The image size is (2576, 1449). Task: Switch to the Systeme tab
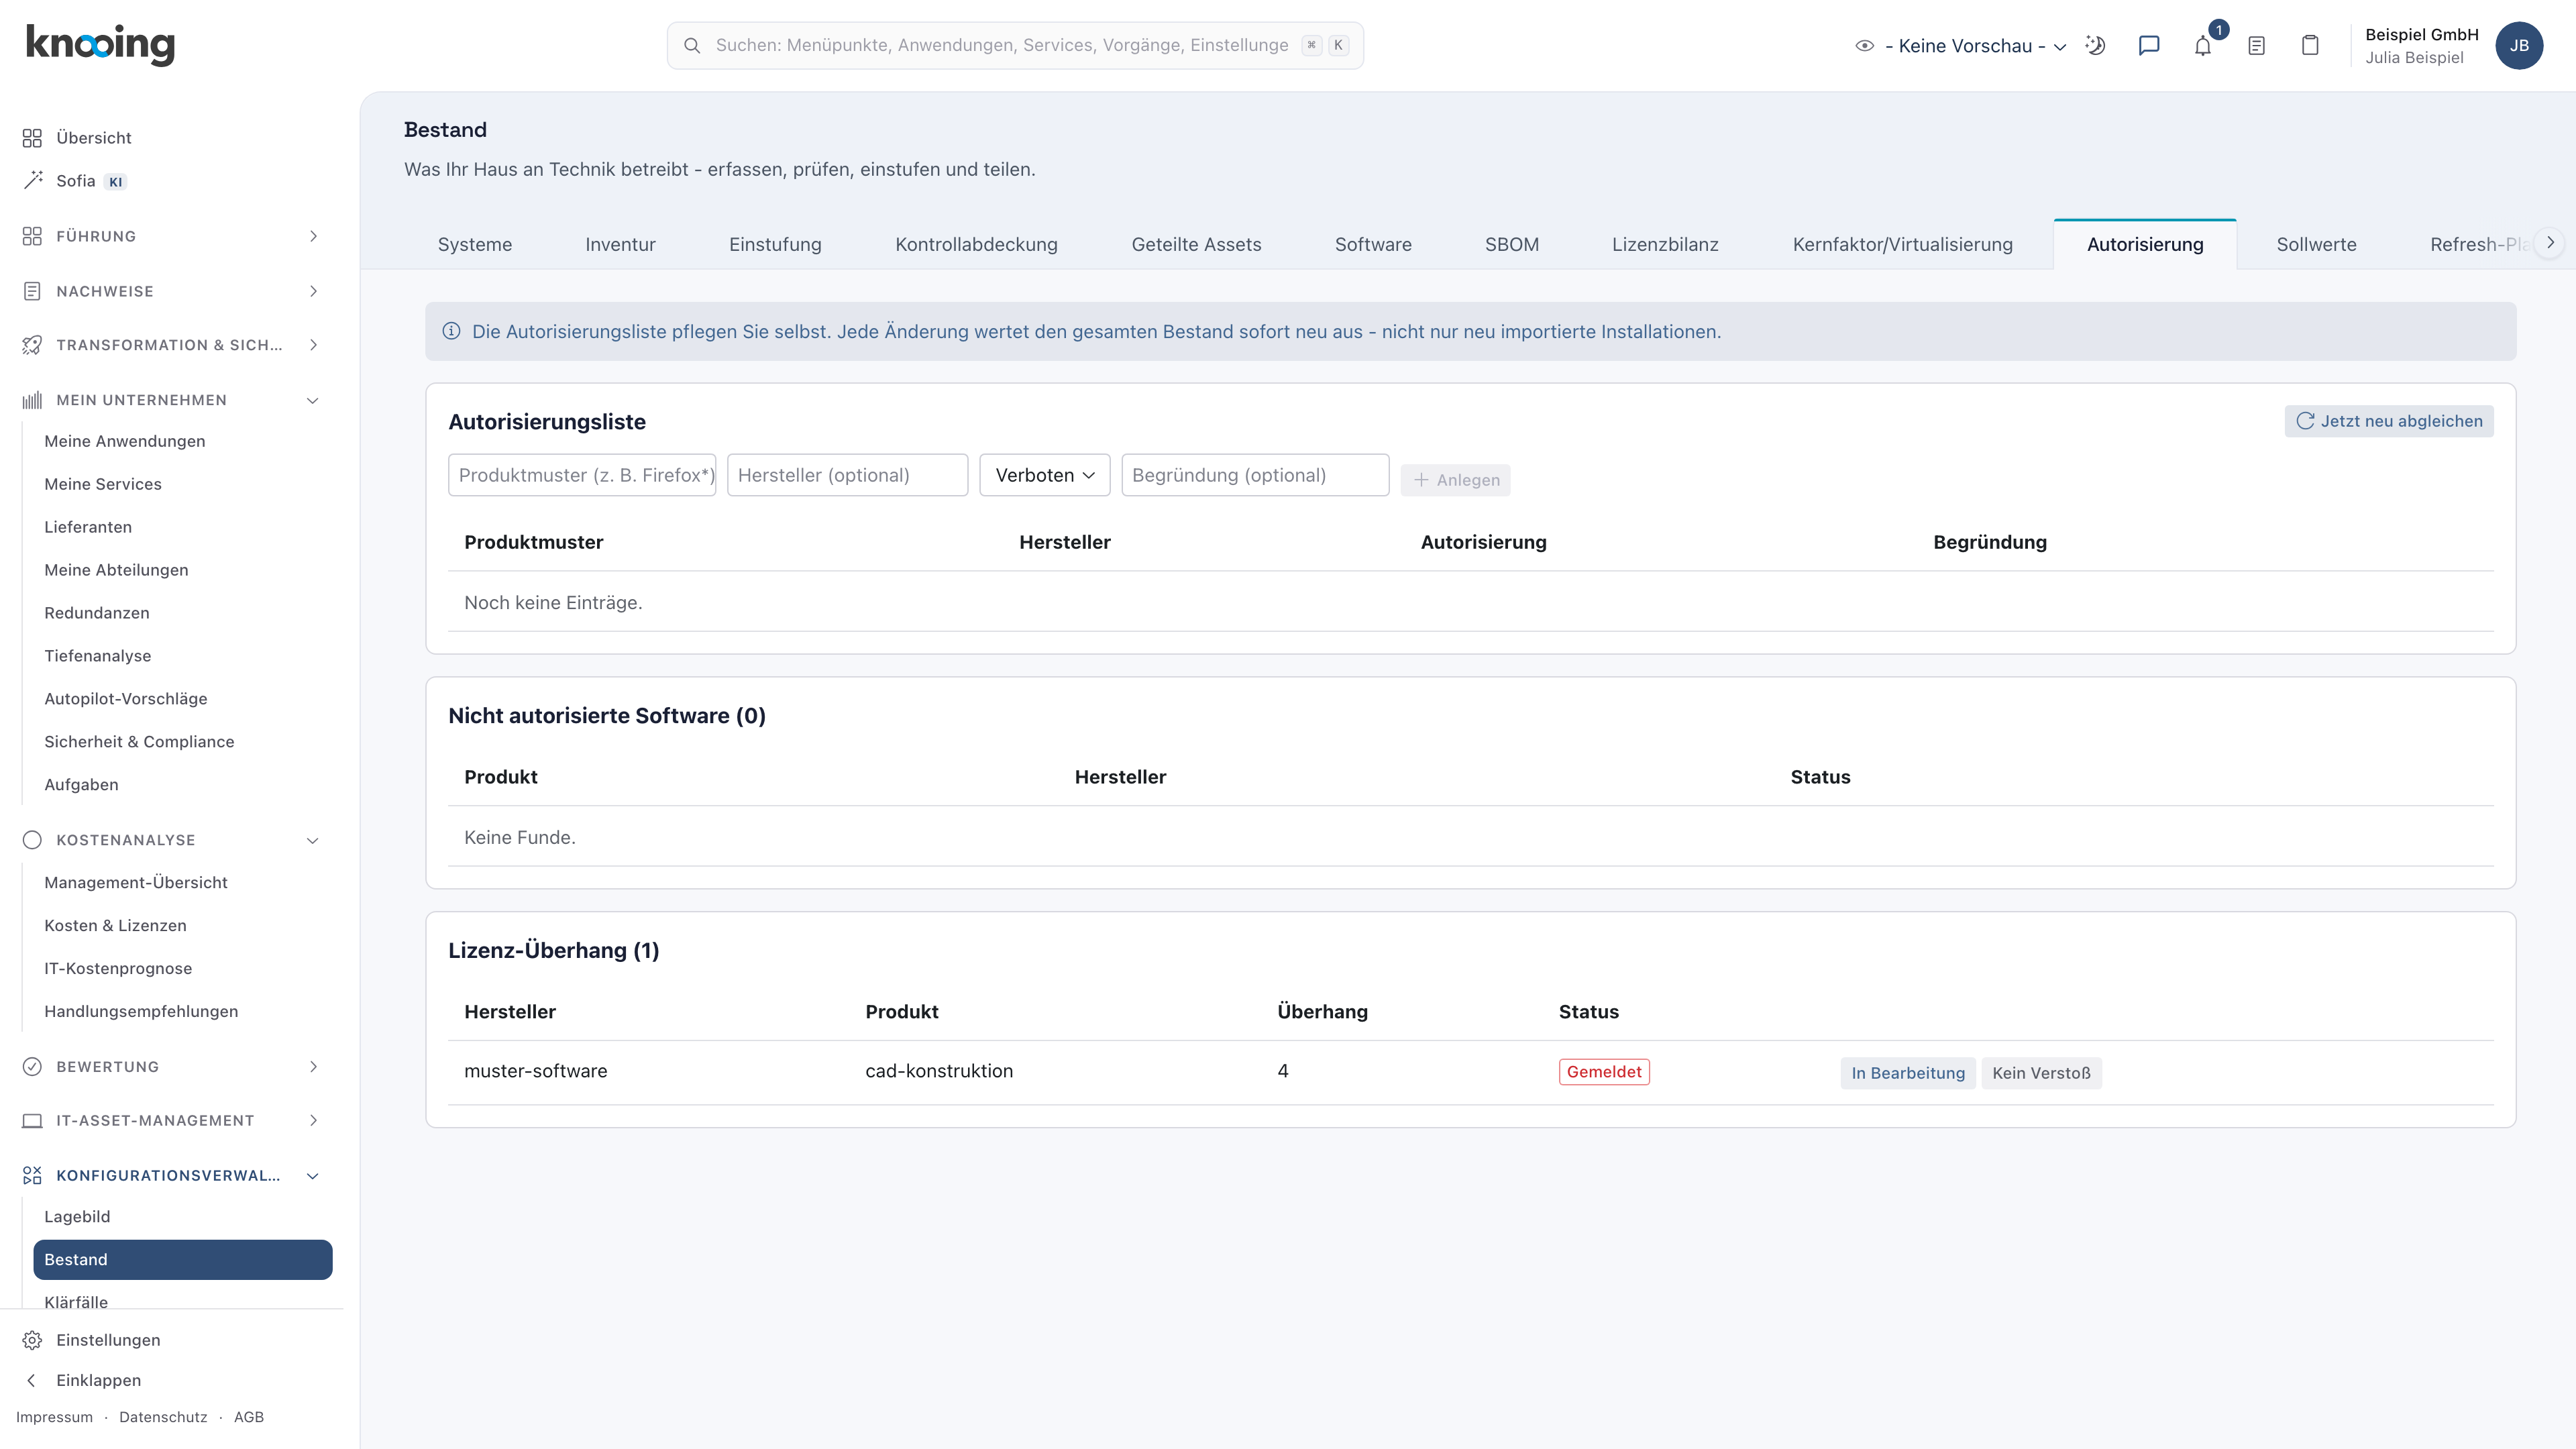[475, 244]
